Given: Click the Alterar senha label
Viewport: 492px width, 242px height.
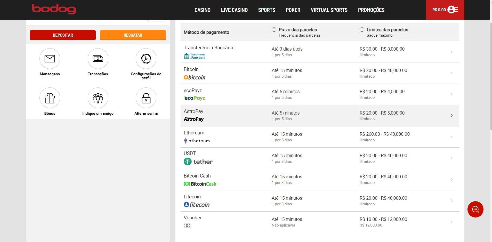Looking at the screenshot, I should pyautogui.click(x=146, y=114).
